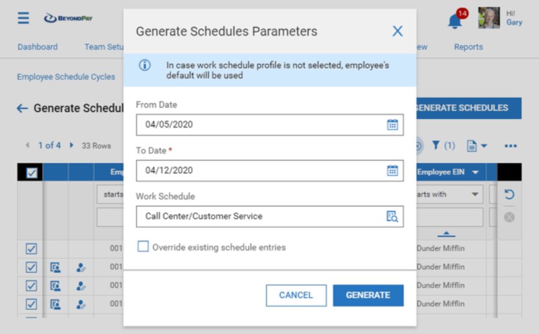
Task: Switch to the Dashboard tab
Action: coord(37,47)
